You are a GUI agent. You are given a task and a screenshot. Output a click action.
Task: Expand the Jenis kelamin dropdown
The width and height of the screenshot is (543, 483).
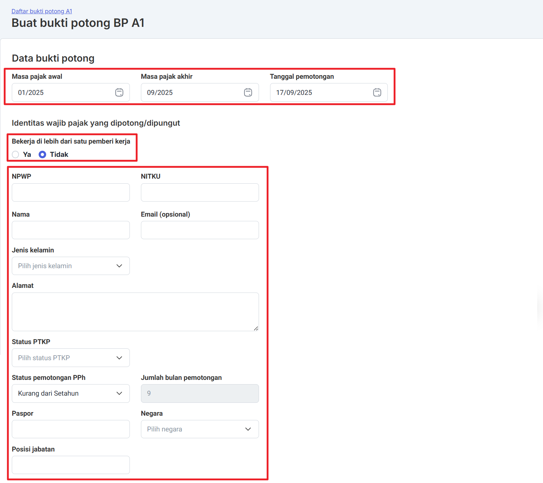[71, 266]
